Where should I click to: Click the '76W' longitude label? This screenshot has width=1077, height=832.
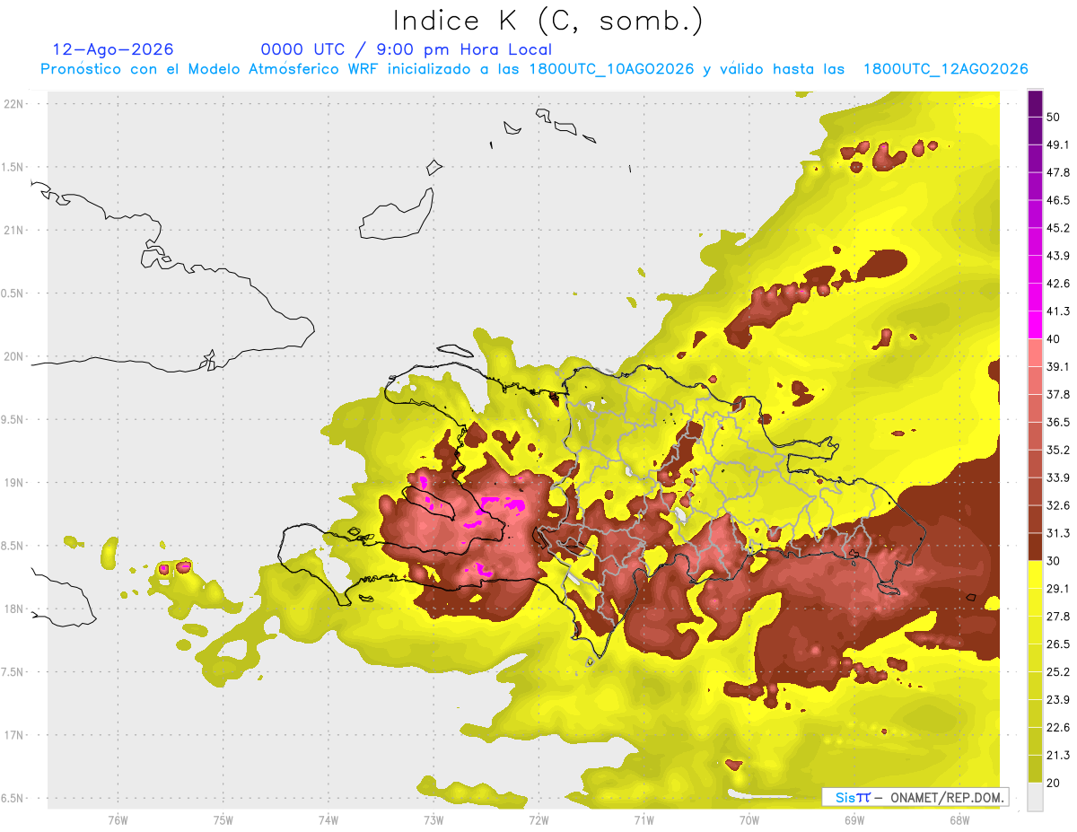coord(118,820)
